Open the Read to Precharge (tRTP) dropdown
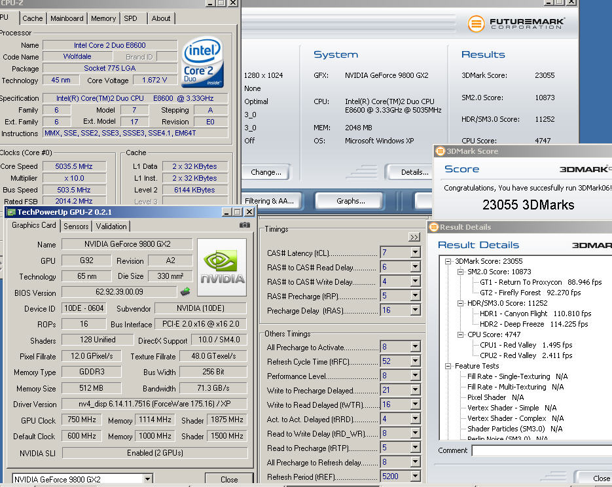612x487 pixels. [x=415, y=448]
